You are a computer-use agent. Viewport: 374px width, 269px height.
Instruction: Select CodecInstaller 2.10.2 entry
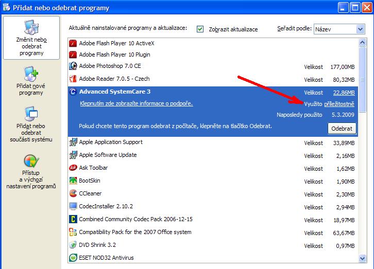click(213, 207)
